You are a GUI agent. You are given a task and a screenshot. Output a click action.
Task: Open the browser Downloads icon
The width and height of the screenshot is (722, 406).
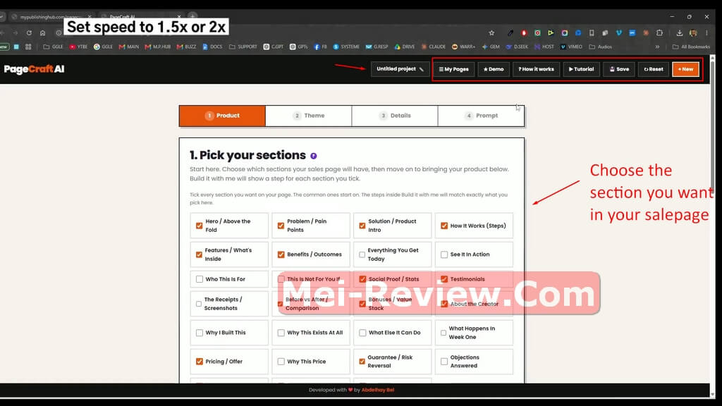pos(679,33)
